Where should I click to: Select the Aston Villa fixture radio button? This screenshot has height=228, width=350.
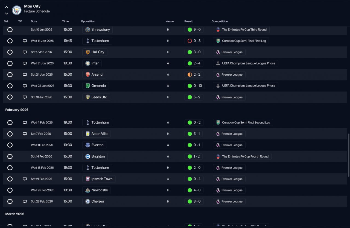[10, 134]
